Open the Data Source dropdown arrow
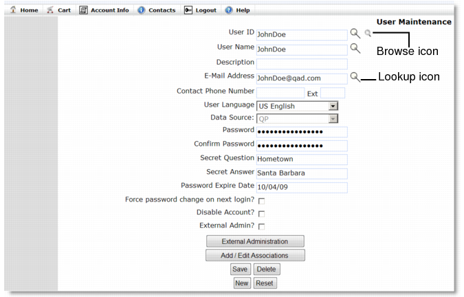This screenshot has height=297, width=464. (333, 119)
